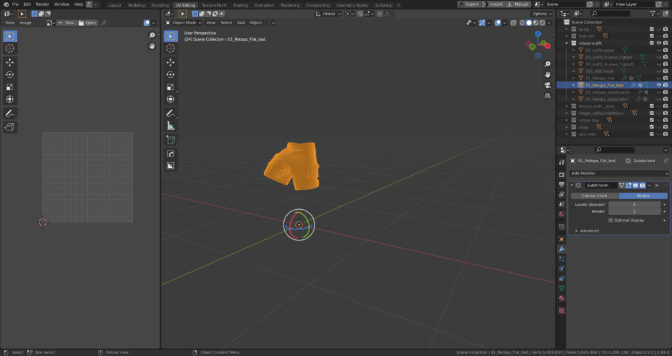Enable the Optimal Display checkbox
This screenshot has width=672, height=356.
(x=611, y=220)
